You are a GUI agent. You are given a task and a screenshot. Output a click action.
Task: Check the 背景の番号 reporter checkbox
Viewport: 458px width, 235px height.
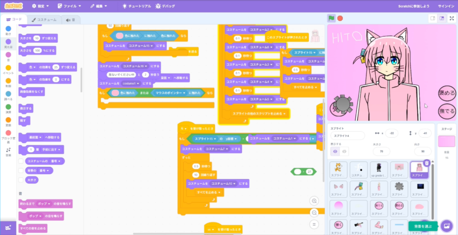(x=21, y=170)
